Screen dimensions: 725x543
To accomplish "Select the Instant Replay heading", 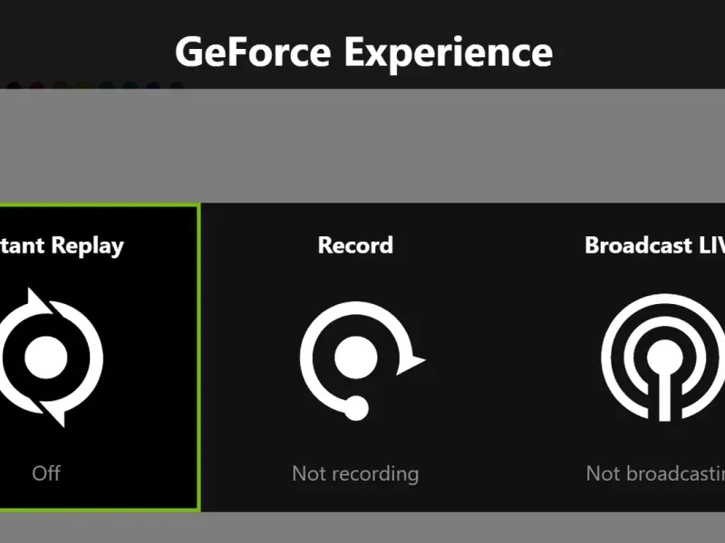I will coord(62,245).
